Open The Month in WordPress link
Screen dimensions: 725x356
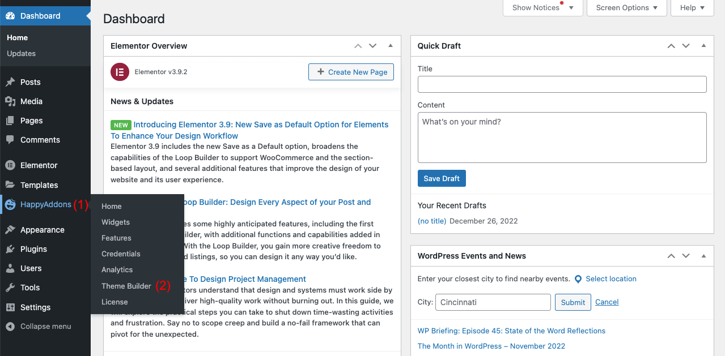(491, 346)
